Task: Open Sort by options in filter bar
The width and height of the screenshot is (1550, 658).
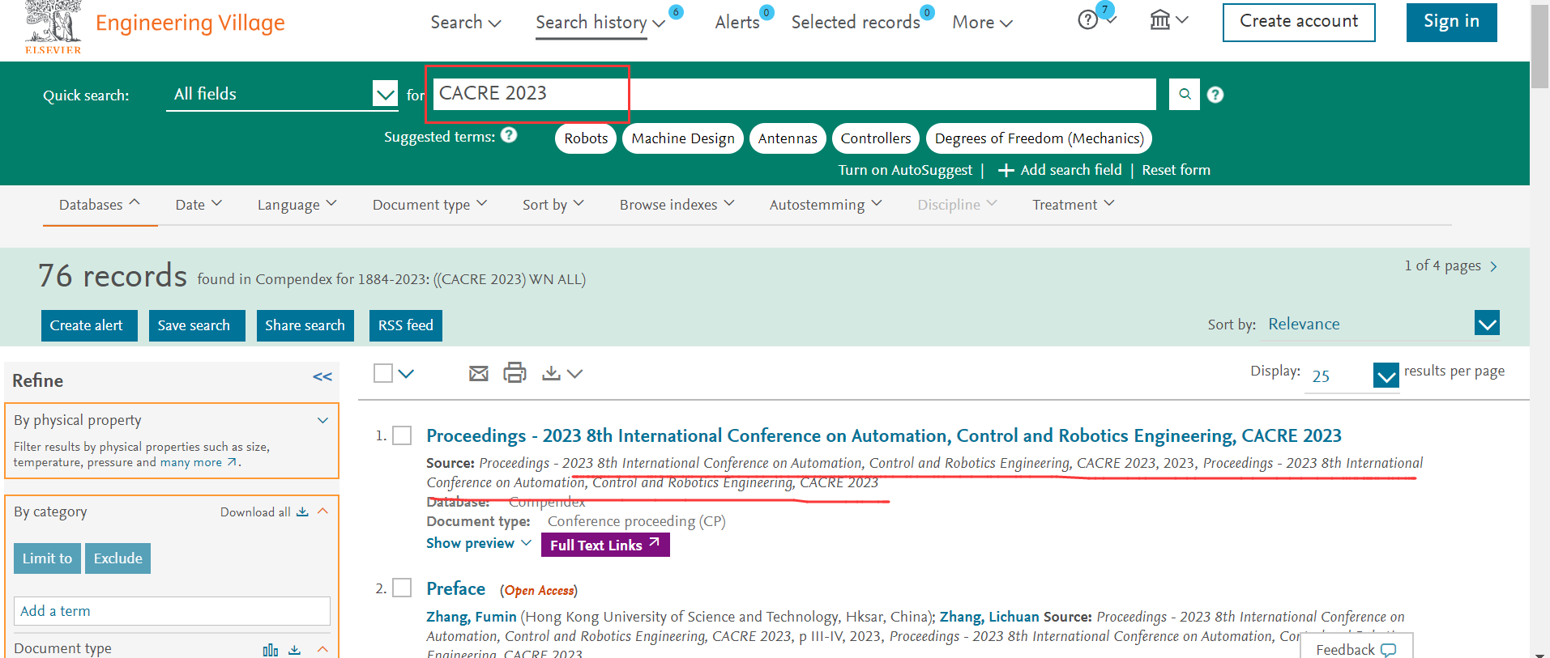Action: point(553,205)
